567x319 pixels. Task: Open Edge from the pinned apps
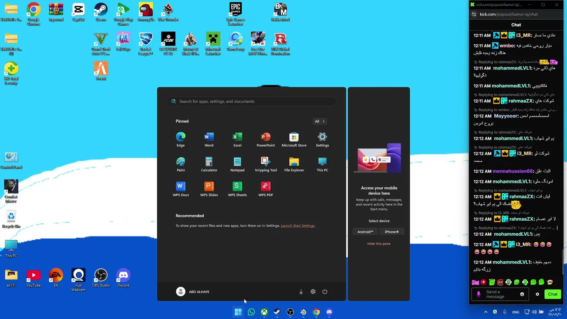coord(180,139)
